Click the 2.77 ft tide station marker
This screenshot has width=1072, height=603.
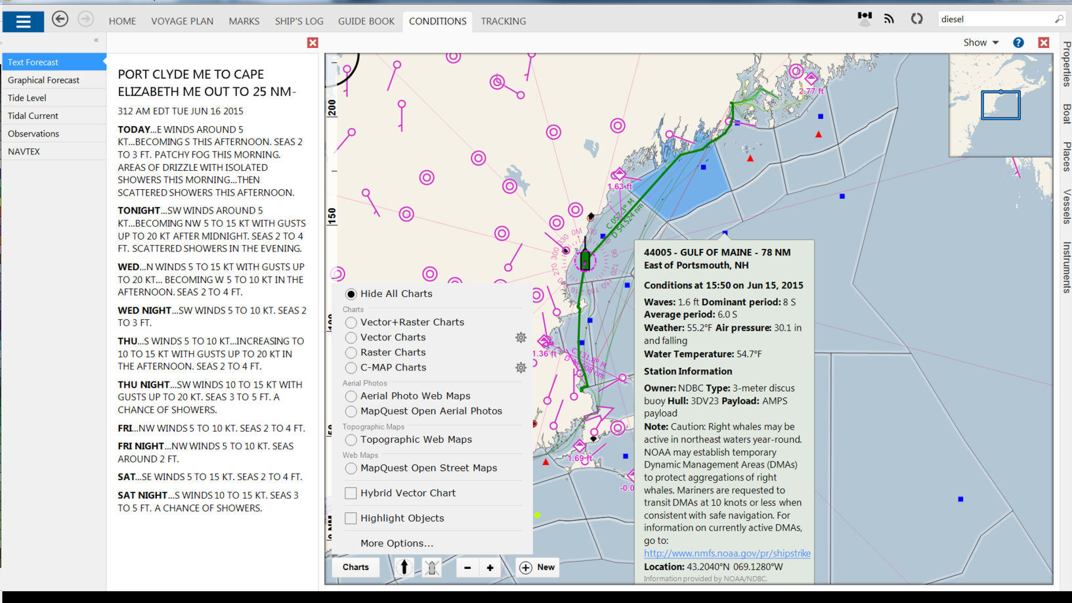point(811,79)
